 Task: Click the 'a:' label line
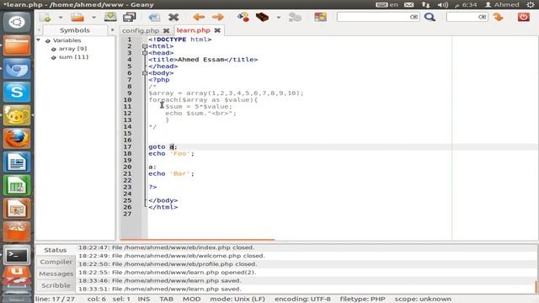pyautogui.click(x=152, y=167)
